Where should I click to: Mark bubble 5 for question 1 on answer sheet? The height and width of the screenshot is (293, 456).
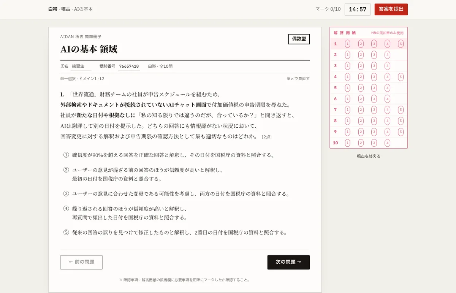[401, 44]
